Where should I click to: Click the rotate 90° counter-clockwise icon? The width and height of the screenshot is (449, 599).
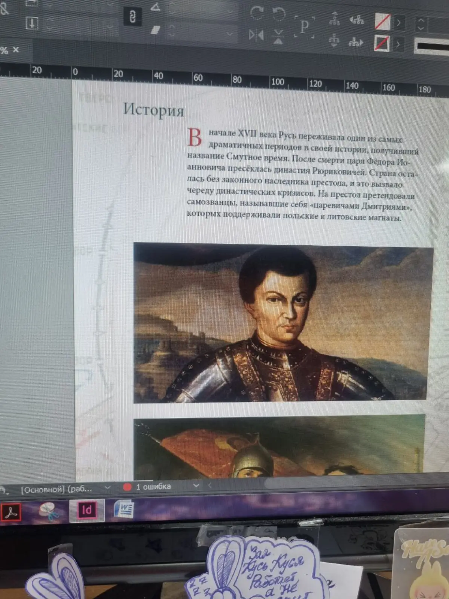278,14
